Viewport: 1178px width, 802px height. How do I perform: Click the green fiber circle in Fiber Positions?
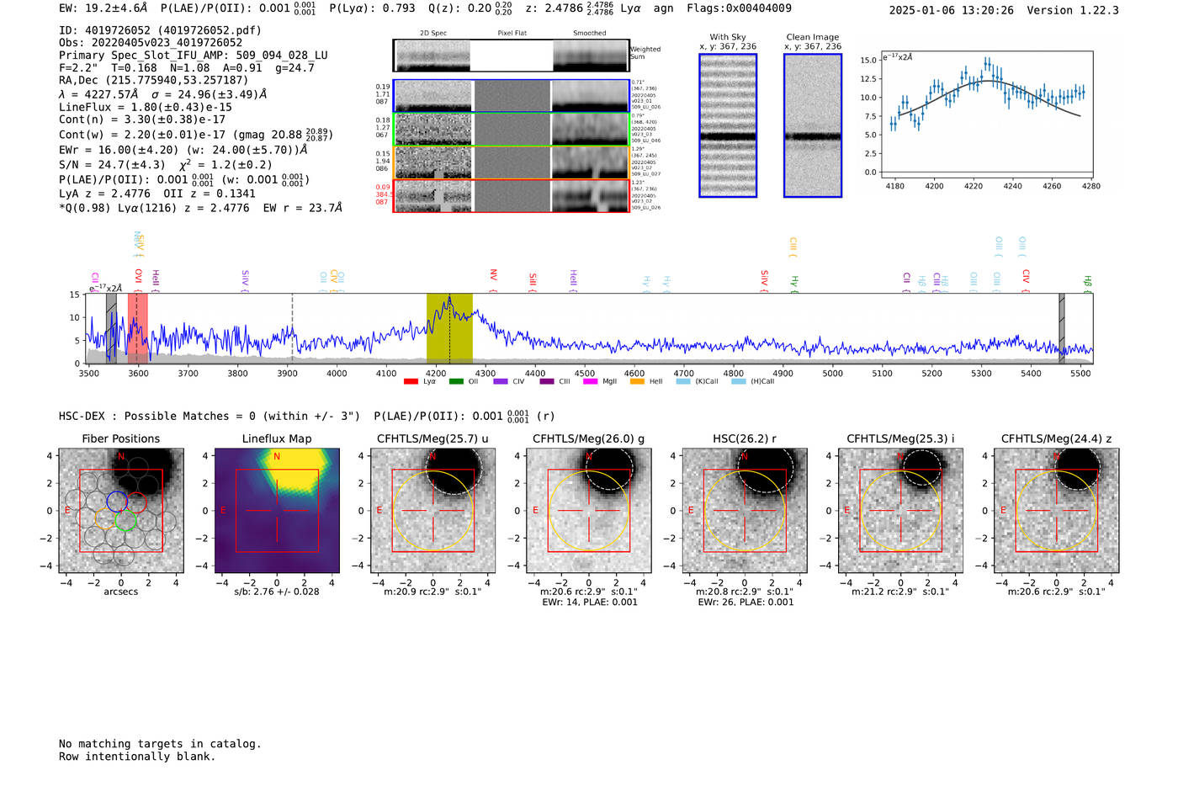coord(126,521)
